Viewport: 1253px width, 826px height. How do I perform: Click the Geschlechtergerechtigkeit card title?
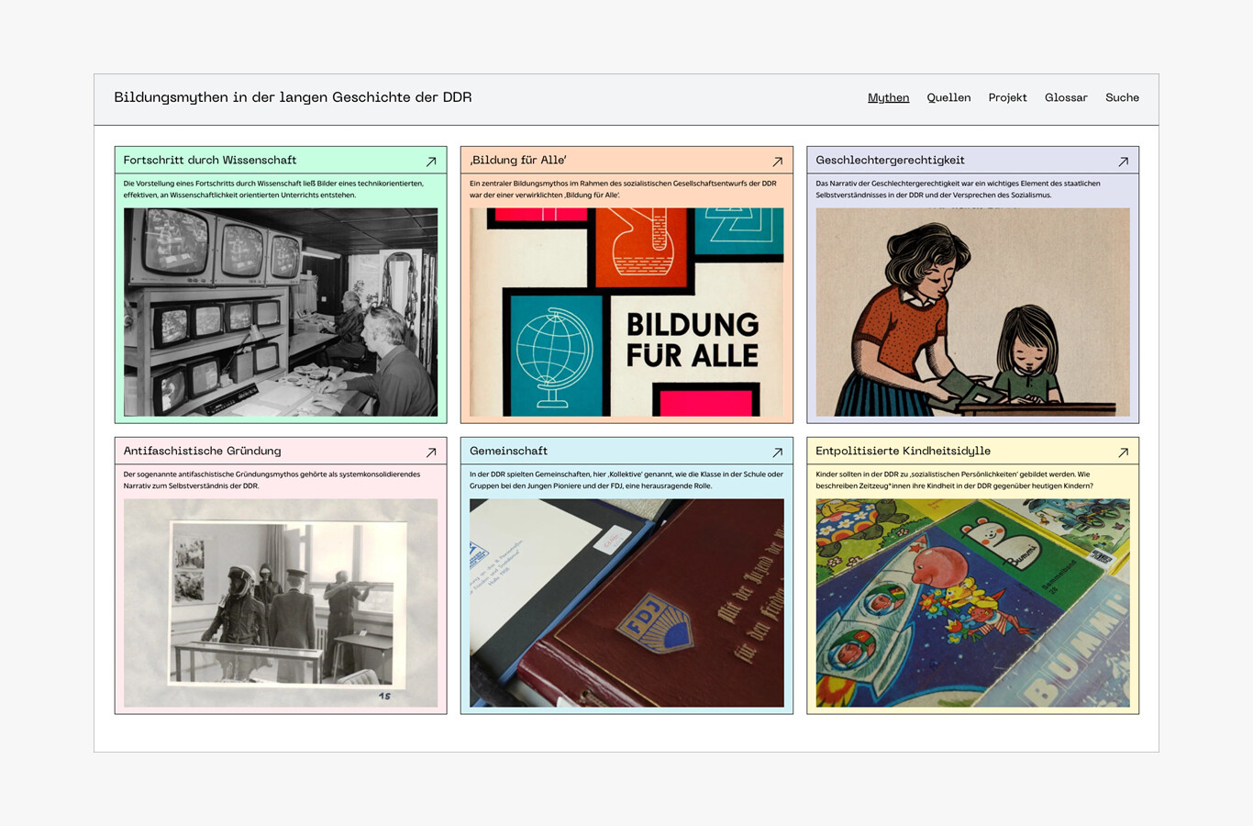point(890,161)
